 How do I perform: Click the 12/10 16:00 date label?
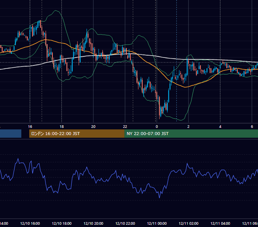[30, 224]
